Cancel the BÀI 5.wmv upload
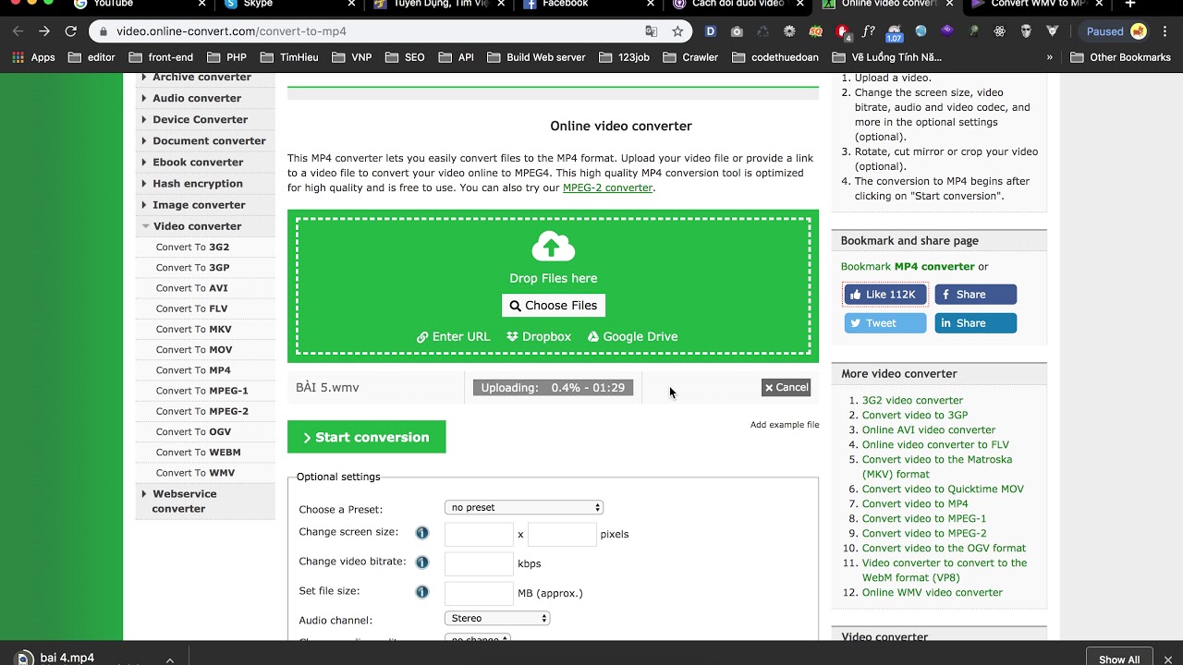The image size is (1183, 665). pyautogui.click(x=787, y=388)
